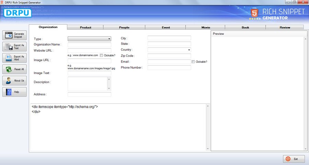This screenshot has height=165, width=309.
Task: Switch to the Movie tab
Action: pos(206,27)
